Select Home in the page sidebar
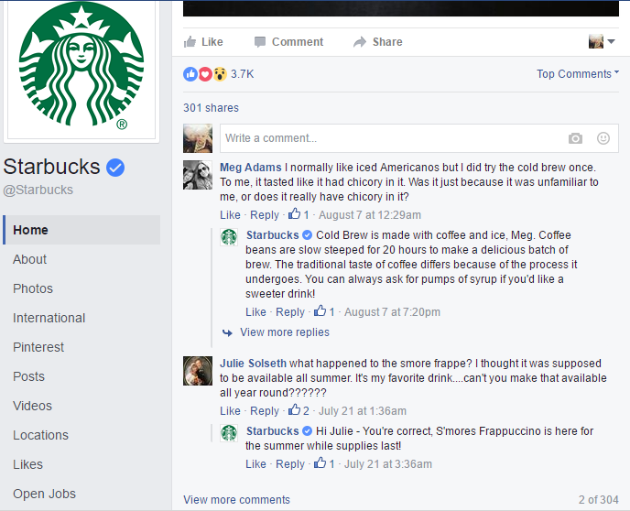 [81, 230]
